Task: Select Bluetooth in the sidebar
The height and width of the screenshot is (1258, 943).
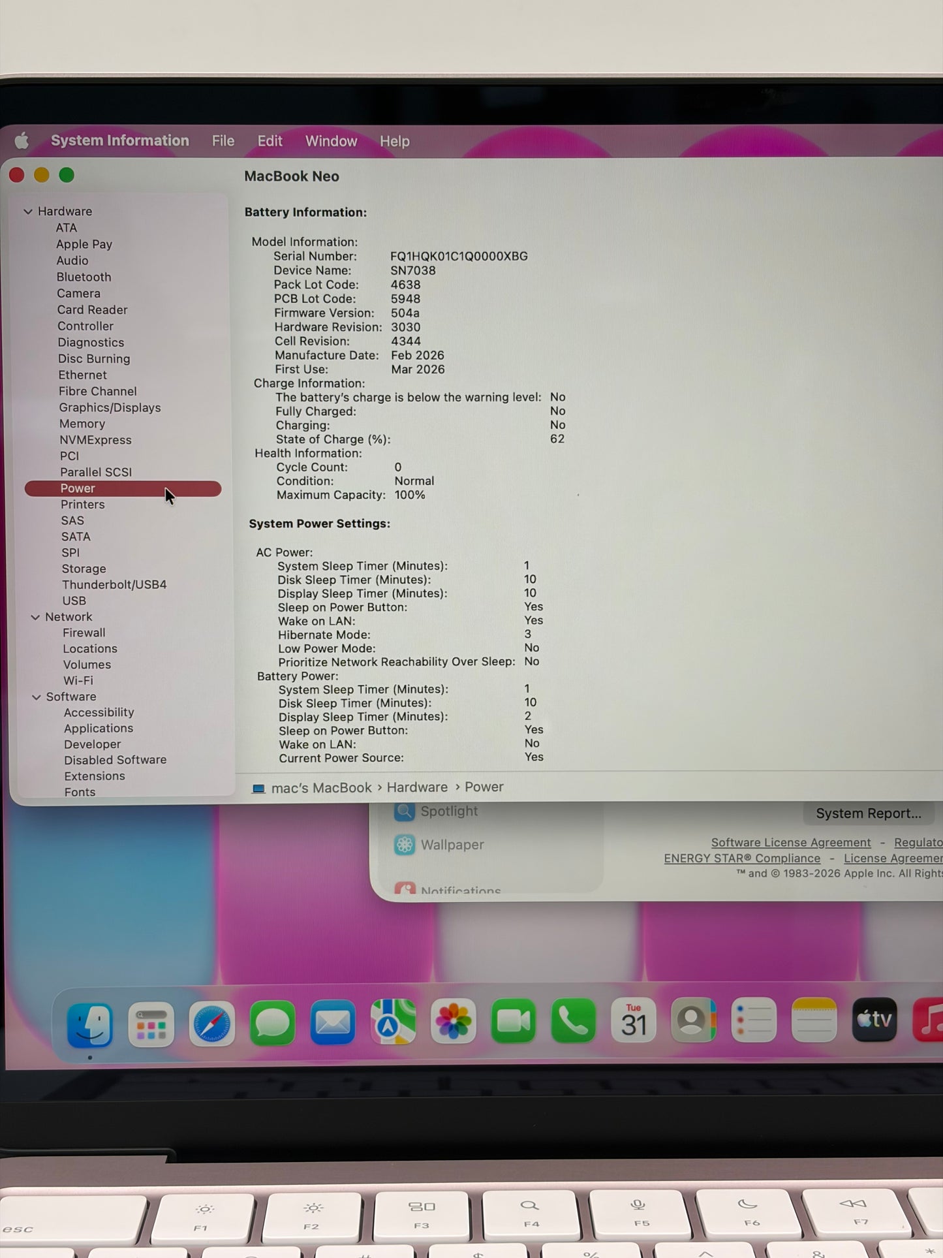Action: 84,277
